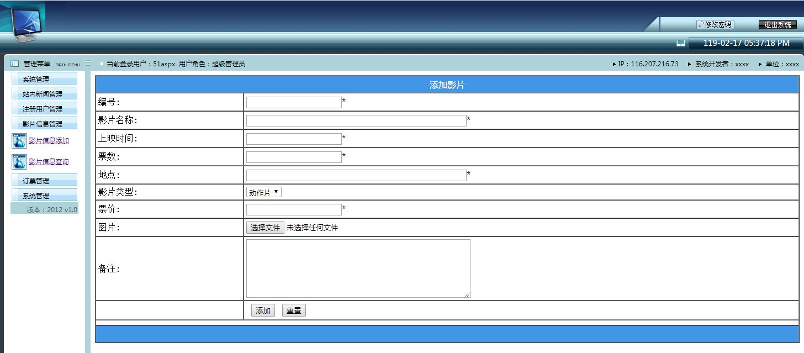Click the 管理菜单 panel icon

(x=15, y=64)
